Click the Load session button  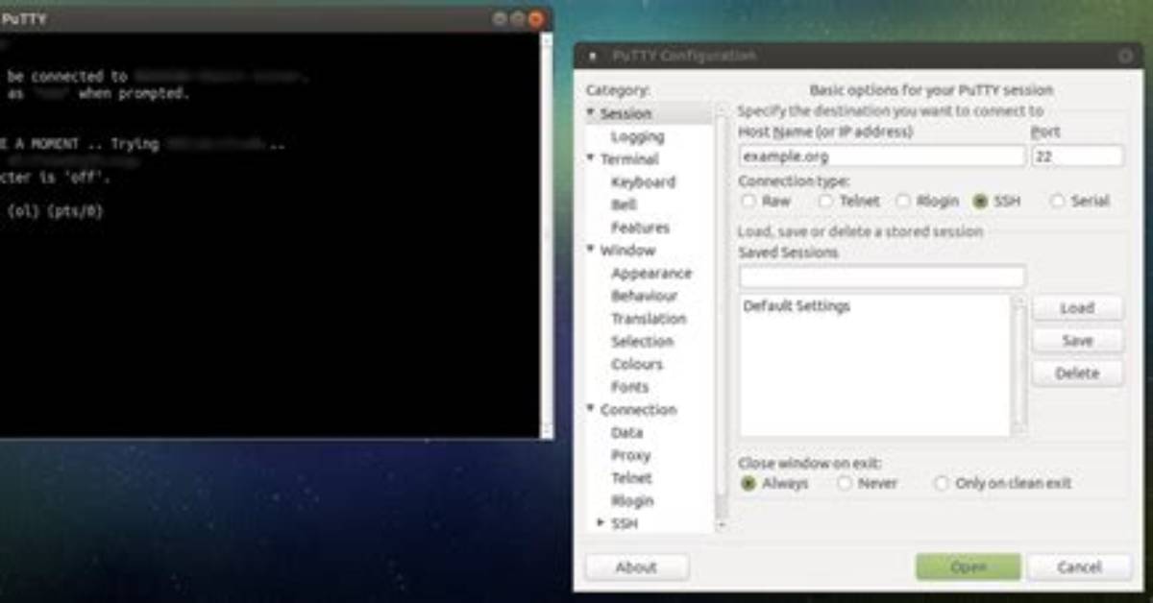point(1077,308)
